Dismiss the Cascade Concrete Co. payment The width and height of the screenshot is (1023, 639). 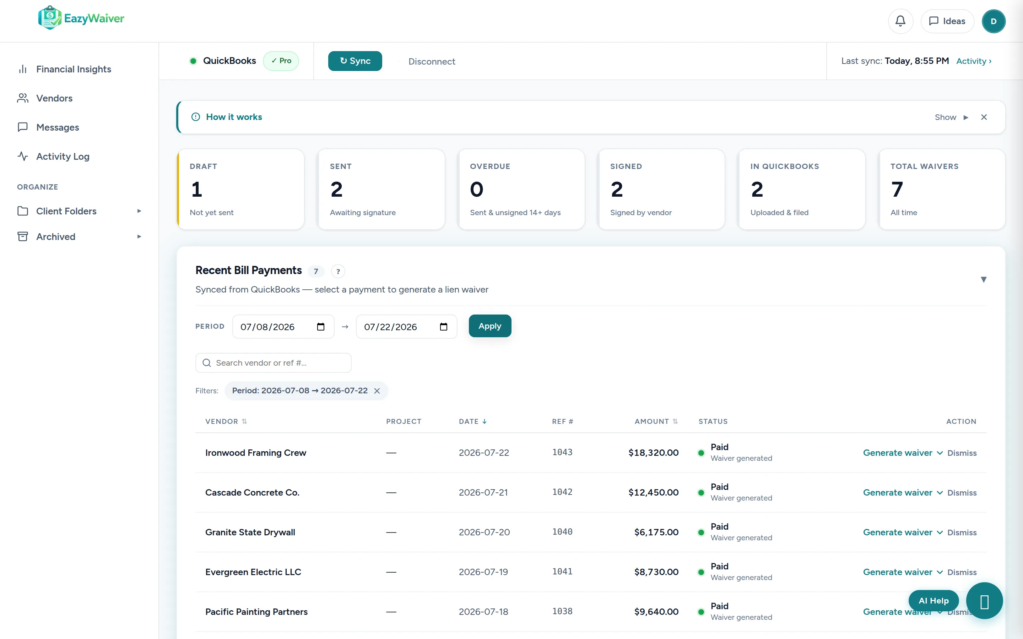tap(962, 493)
